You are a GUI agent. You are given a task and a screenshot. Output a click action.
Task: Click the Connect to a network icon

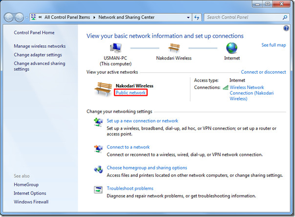click(x=98, y=148)
